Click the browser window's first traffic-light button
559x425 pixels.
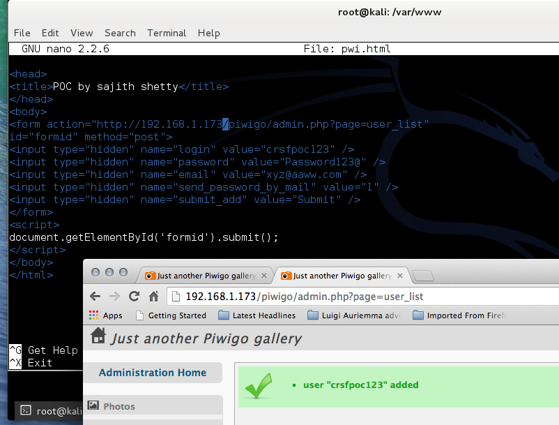click(95, 273)
